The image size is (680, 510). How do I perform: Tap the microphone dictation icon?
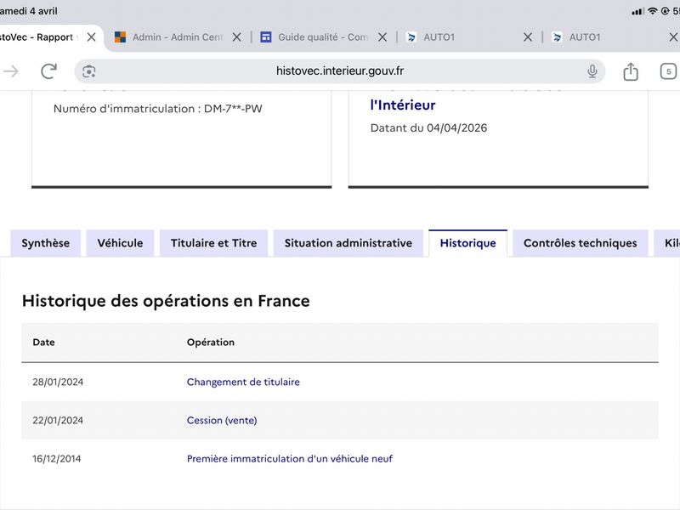pyautogui.click(x=592, y=71)
